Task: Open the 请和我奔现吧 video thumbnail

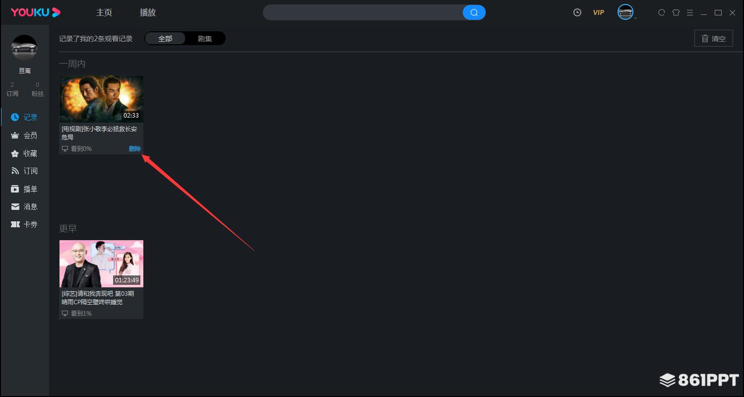Action: [101, 264]
